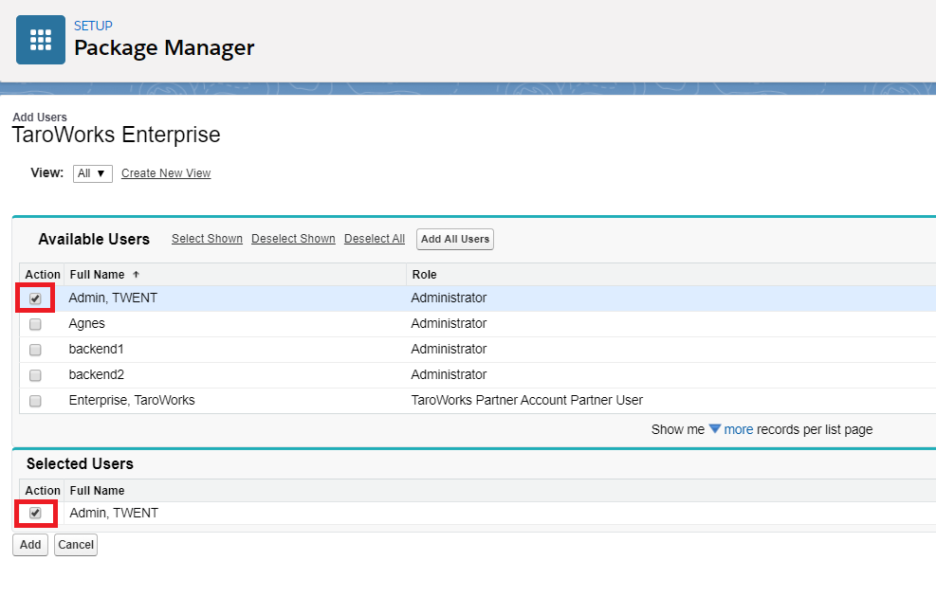Image resolution: width=936 pixels, height=615 pixels.
Task: Uncheck Admin, TWENT in Selected Users
Action: 35,513
